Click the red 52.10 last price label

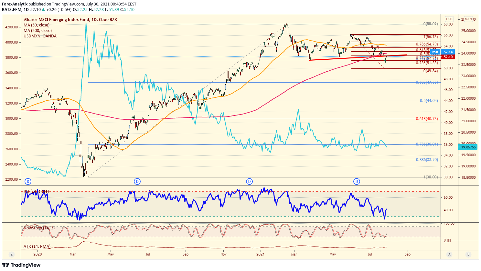[448, 57]
